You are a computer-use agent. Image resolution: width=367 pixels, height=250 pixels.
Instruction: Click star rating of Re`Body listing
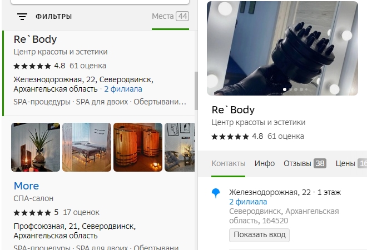click(x=32, y=66)
